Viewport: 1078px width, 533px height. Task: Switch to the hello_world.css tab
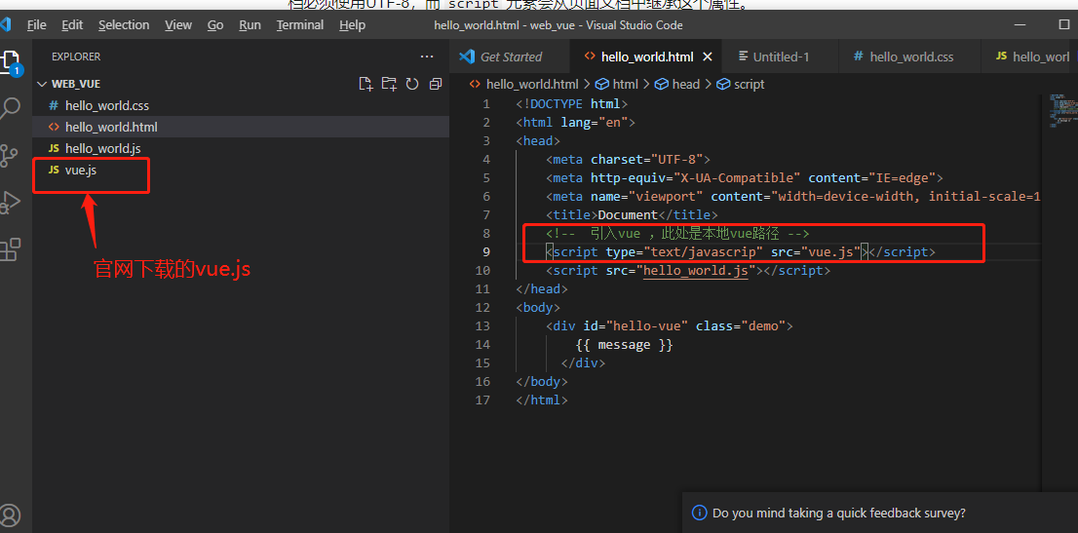(x=910, y=57)
